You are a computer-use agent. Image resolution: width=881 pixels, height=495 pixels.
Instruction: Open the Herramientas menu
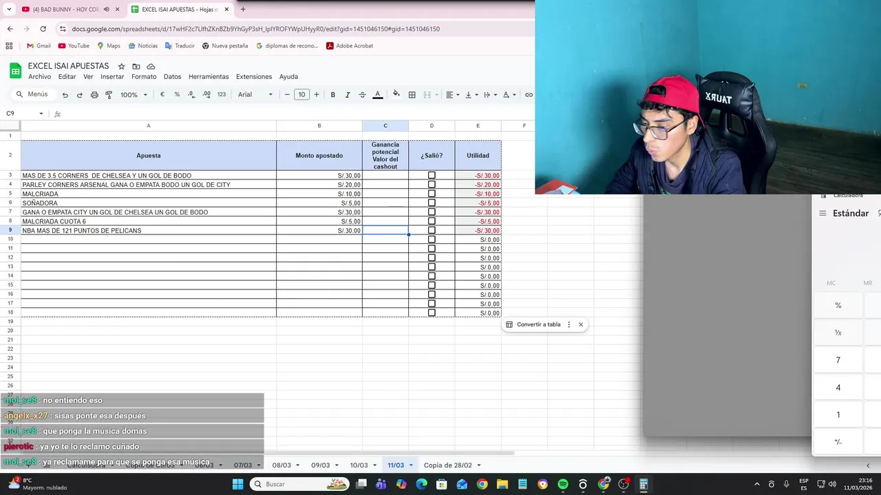point(209,77)
